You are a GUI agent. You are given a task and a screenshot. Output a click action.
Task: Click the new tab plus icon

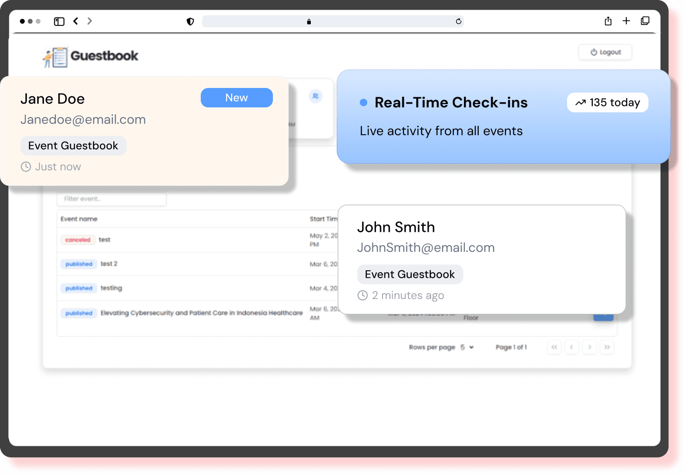tap(626, 21)
